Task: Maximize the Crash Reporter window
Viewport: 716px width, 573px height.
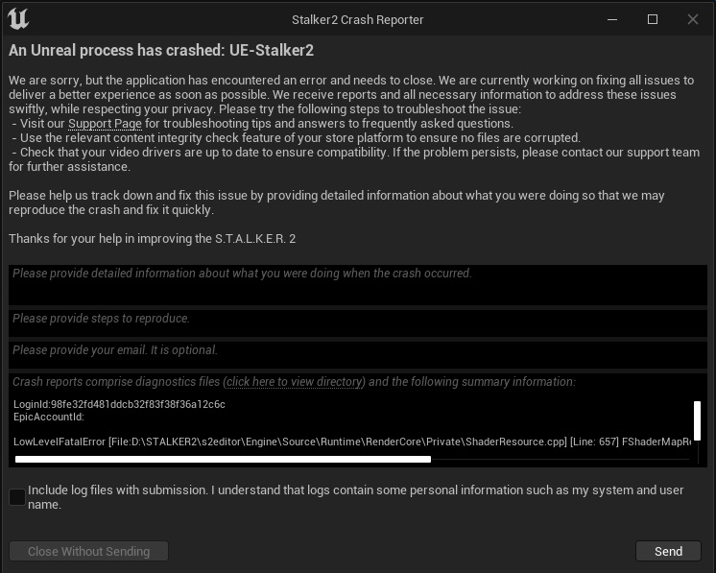Action: pyautogui.click(x=653, y=19)
